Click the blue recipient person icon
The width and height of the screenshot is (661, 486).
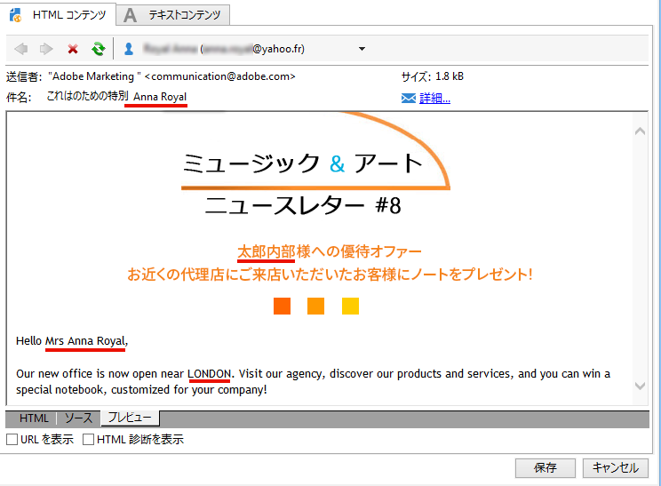point(129,49)
